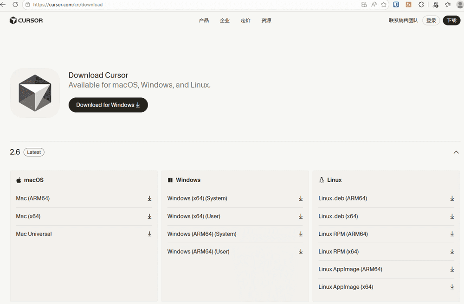The image size is (464, 304).
Task: Open the browser profile avatar
Action: 460,5
